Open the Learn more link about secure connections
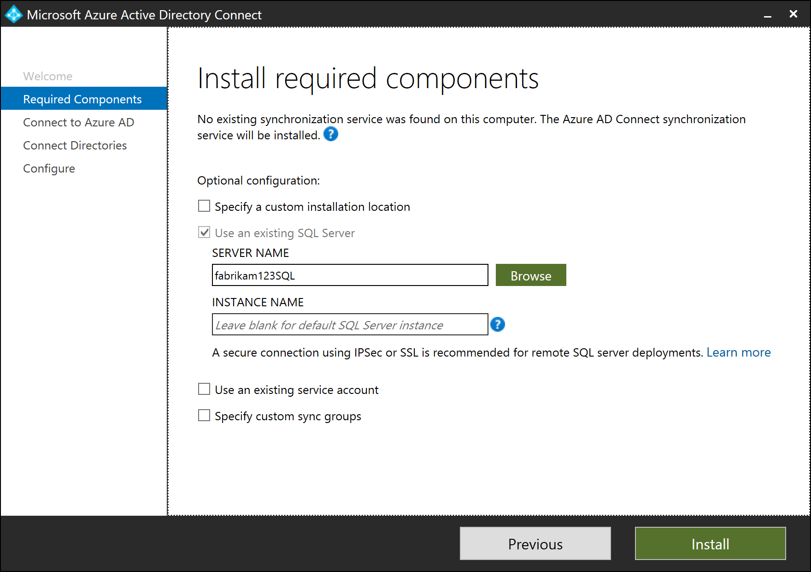Screen dimensions: 811x572 739,352
